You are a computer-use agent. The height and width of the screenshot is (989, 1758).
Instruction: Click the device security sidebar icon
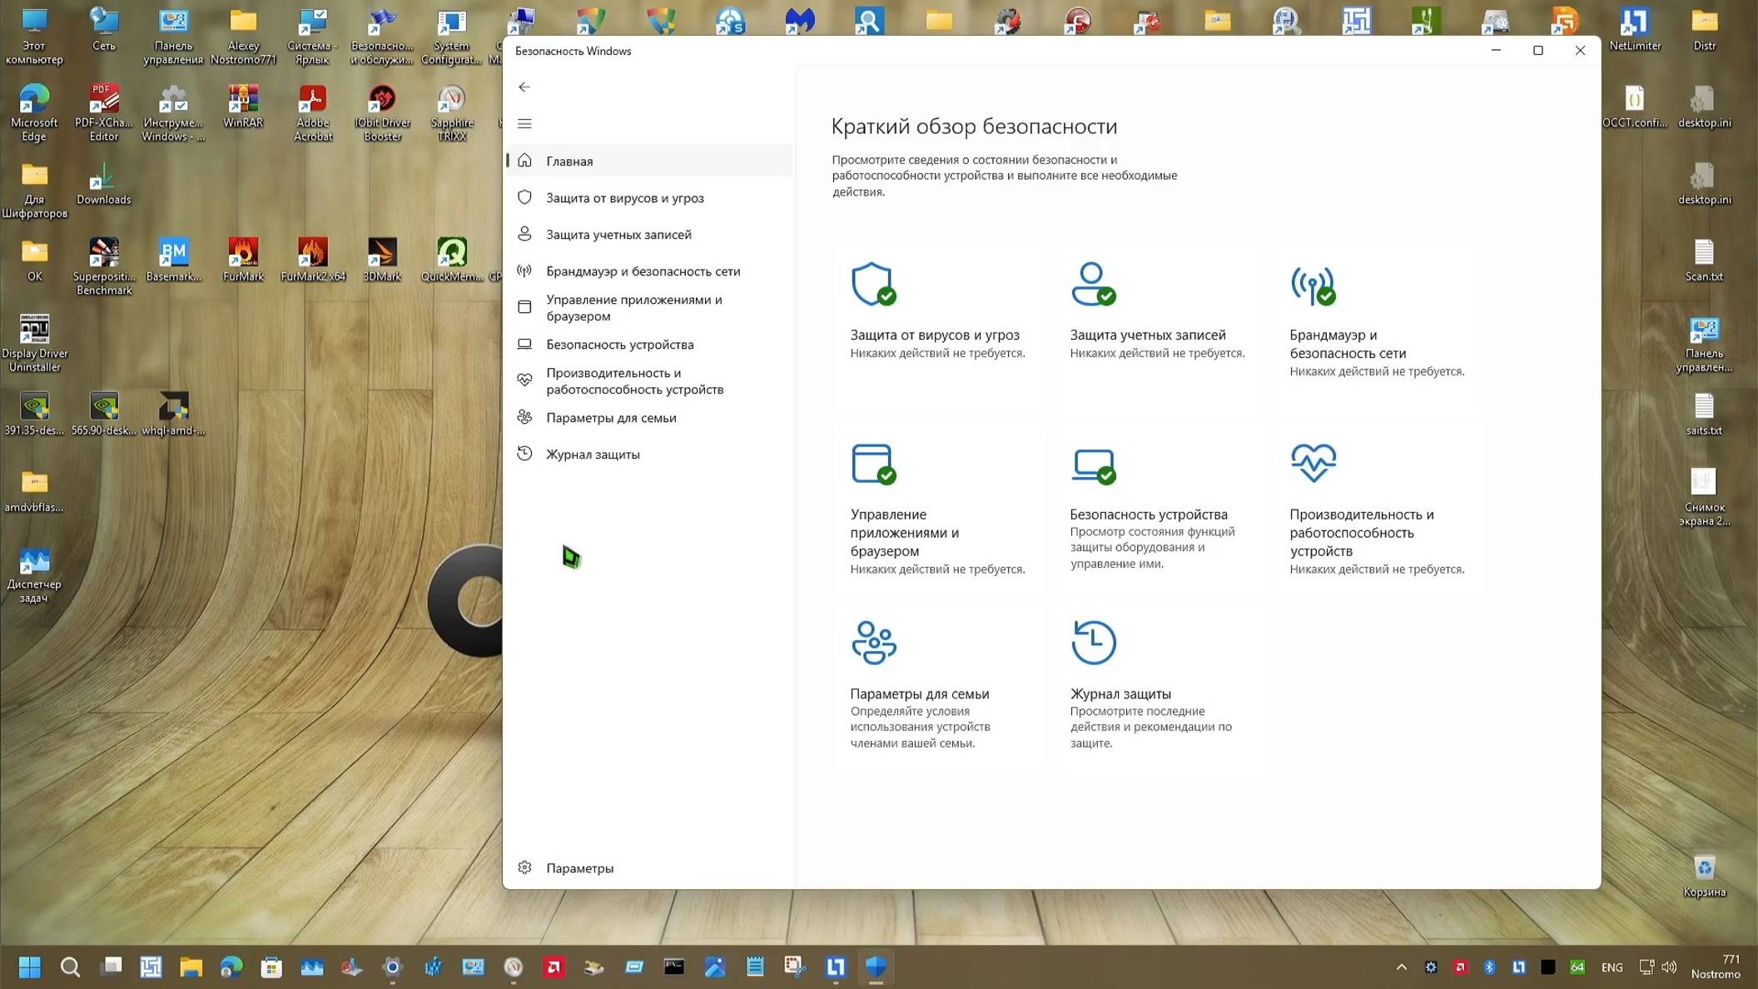click(x=525, y=343)
